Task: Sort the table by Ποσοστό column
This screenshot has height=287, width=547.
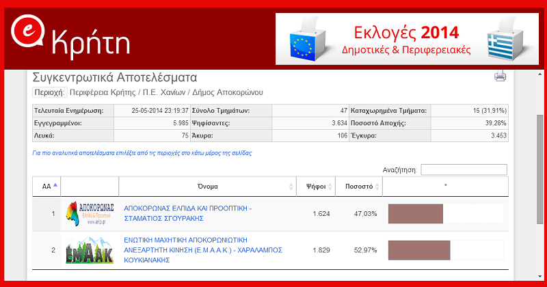Action: click(x=358, y=186)
